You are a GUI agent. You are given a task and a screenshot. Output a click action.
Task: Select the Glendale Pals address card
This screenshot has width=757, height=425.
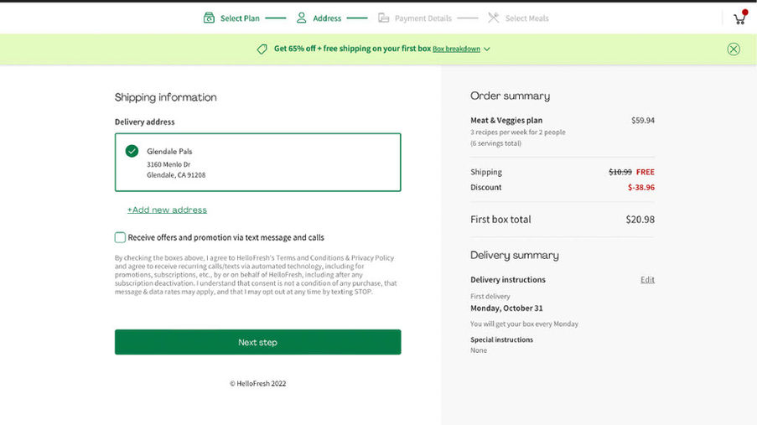(257, 163)
